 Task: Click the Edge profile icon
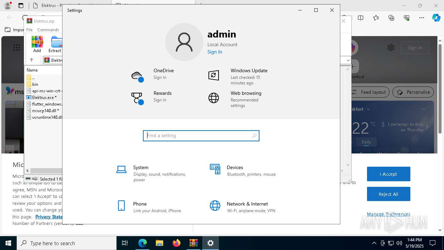coord(7,6)
